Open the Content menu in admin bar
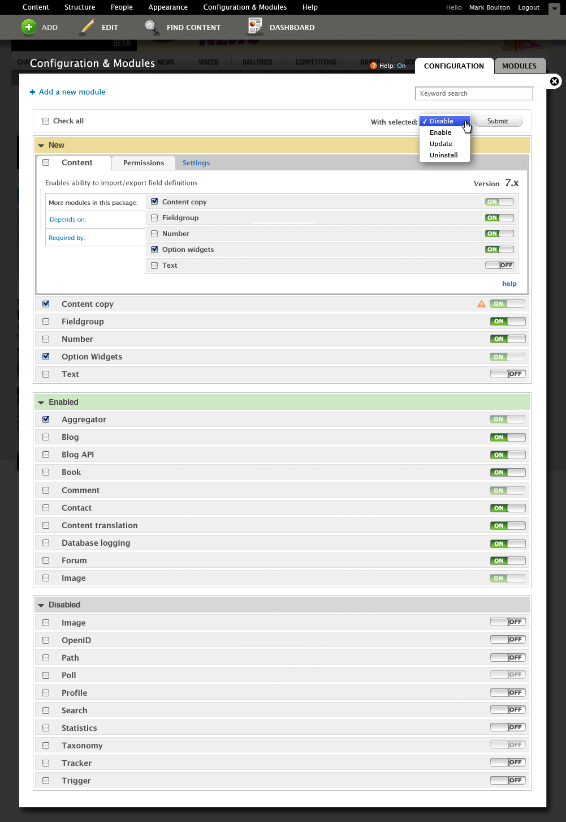 [x=36, y=7]
